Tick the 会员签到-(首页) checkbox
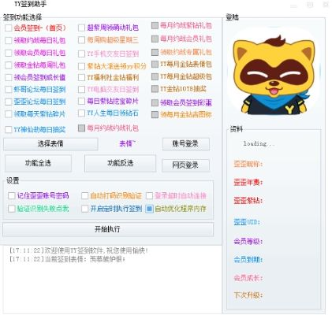The width and height of the screenshot is (332, 315). (9, 28)
